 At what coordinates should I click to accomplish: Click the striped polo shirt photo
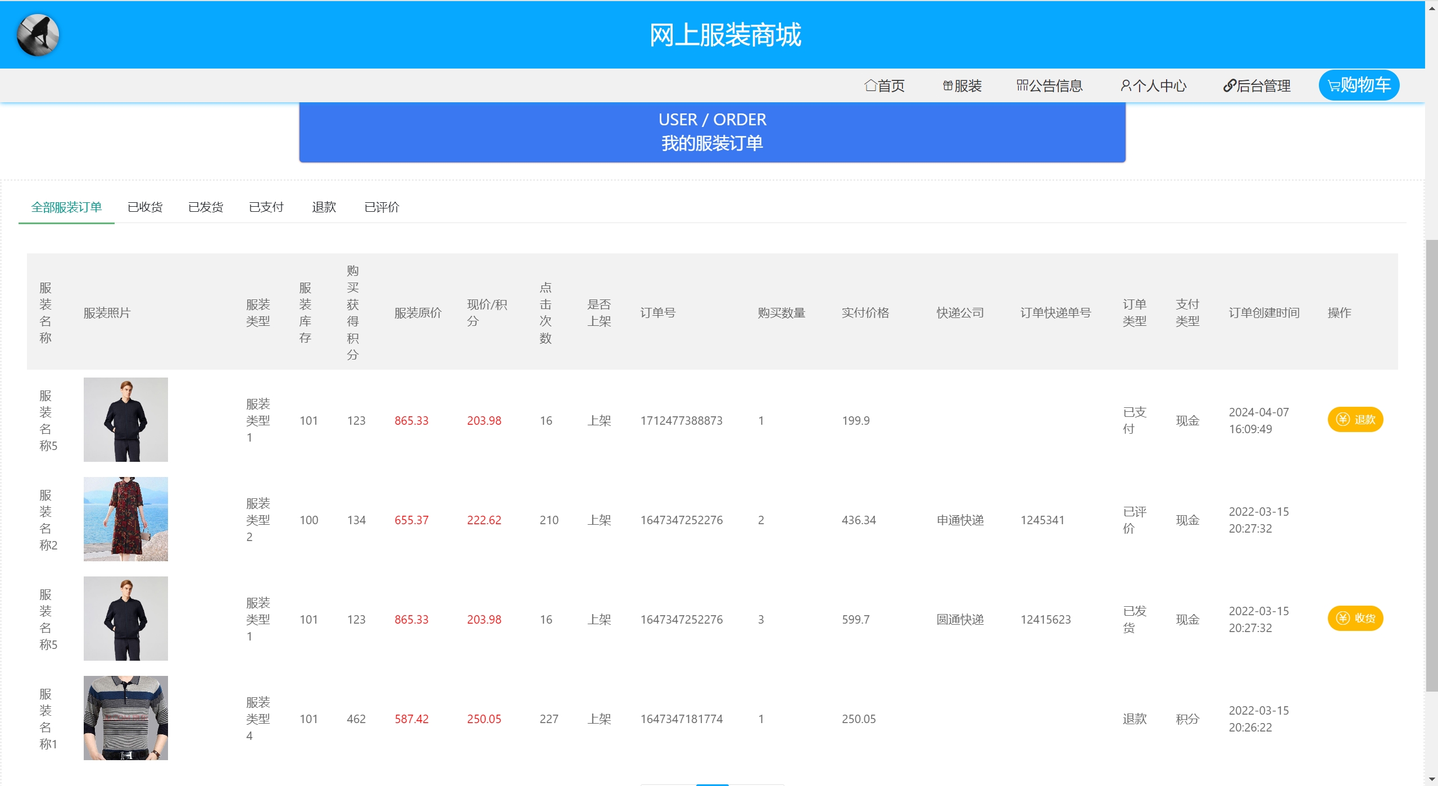126,718
